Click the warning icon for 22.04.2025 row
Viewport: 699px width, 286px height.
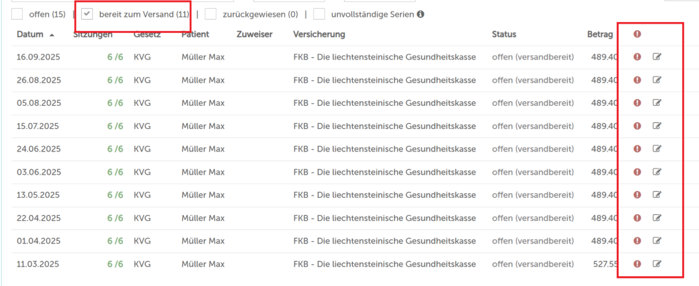pyautogui.click(x=637, y=218)
